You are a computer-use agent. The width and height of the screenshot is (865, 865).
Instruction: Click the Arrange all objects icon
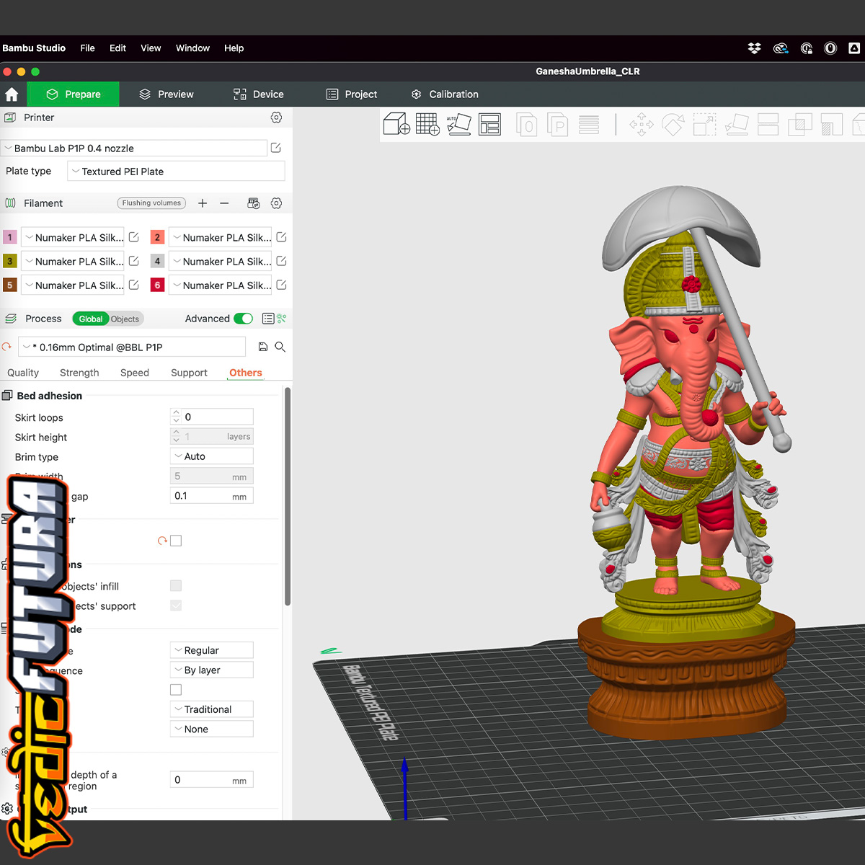pos(489,124)
